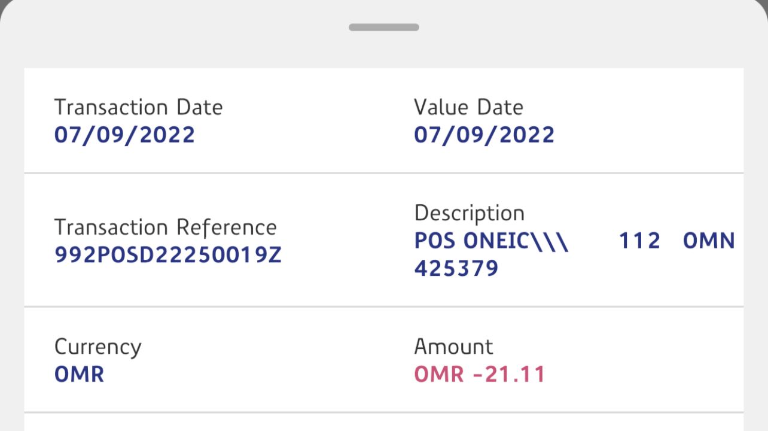Select the transaction date 07/09/2022 value
Screen dimensions: 768x431
[x=124, y=135]
